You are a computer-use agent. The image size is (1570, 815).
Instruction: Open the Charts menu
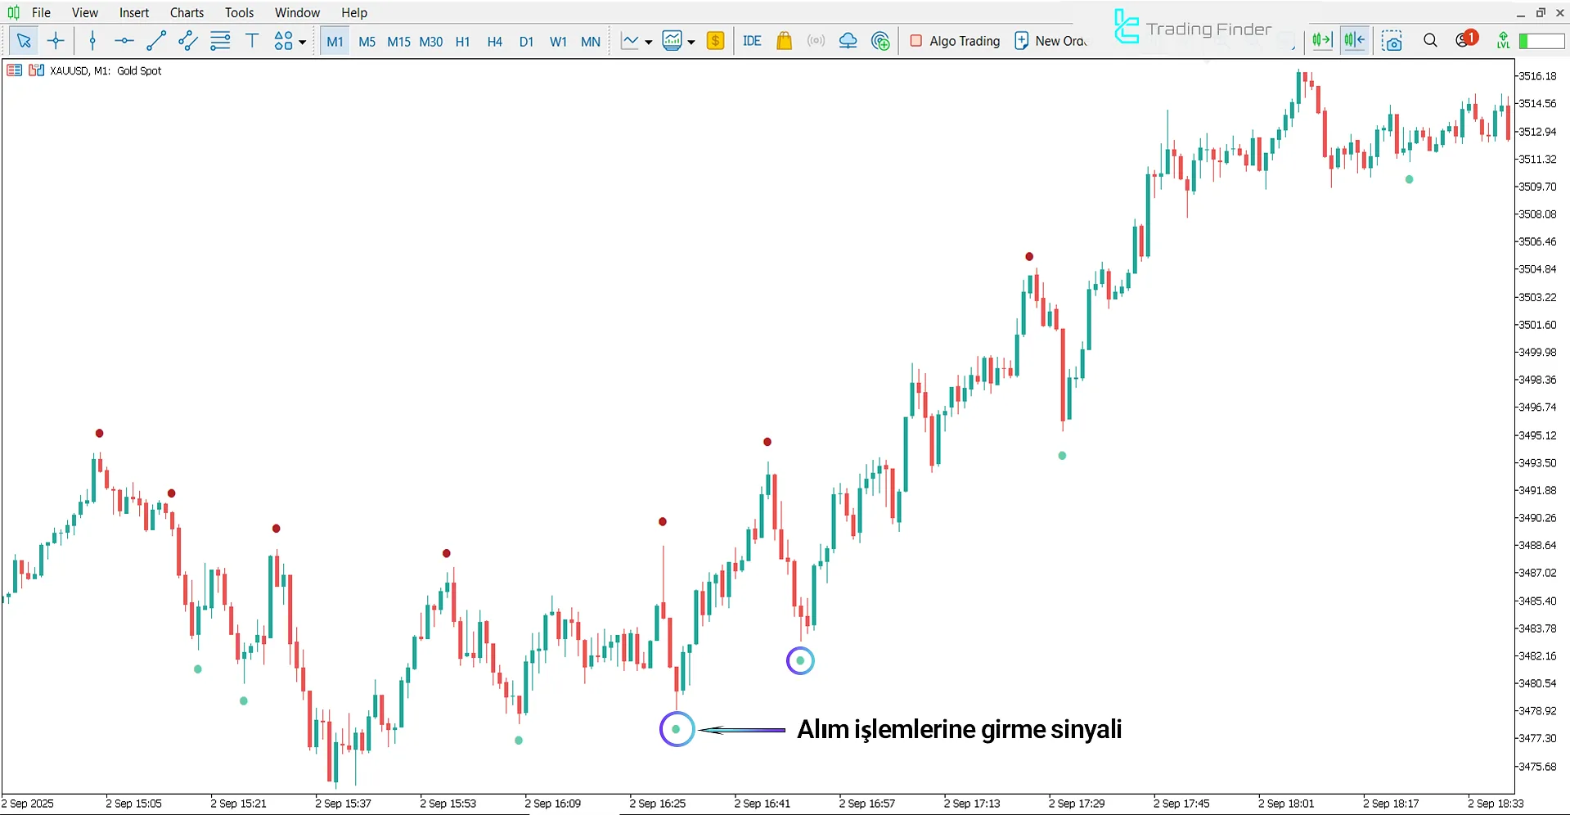[187, 12]
